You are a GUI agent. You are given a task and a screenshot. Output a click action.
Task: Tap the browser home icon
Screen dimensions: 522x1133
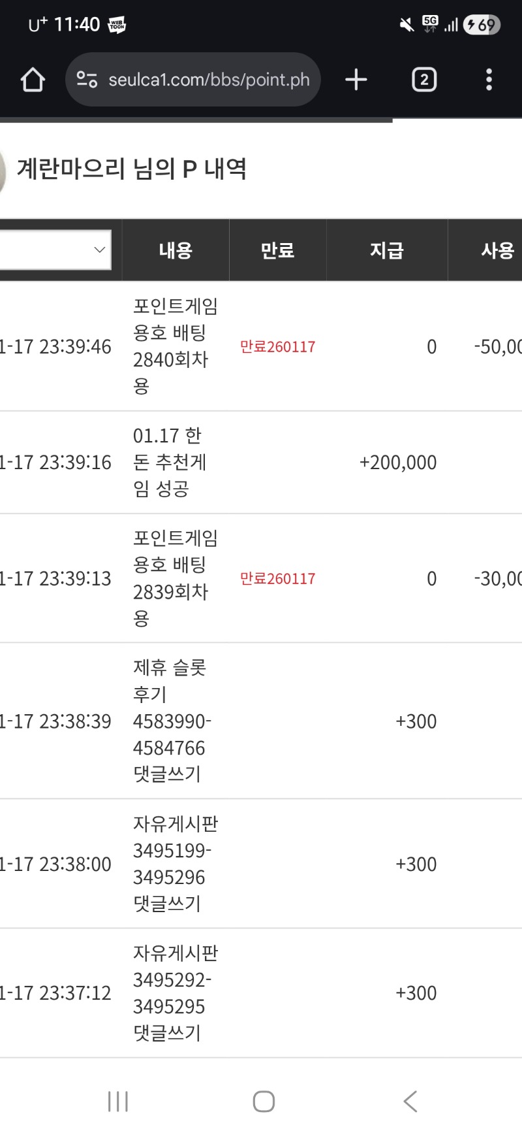[33, 80]
